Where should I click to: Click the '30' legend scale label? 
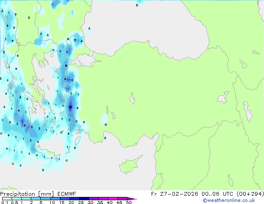coord(90,202)
